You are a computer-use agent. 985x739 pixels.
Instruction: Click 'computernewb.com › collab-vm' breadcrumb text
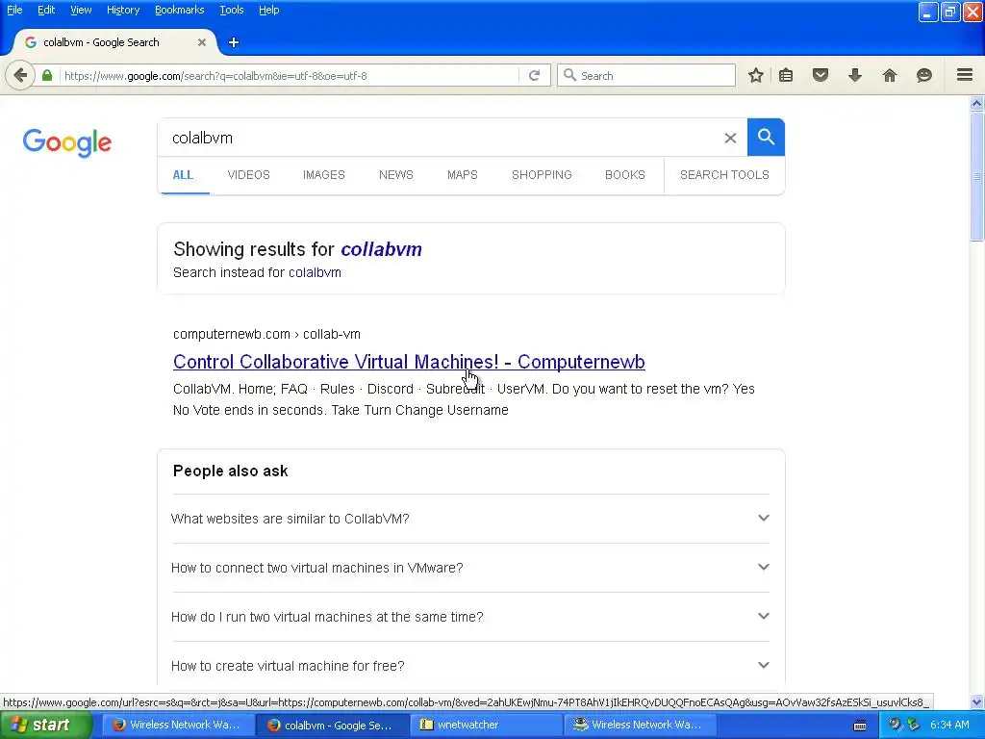tap(266, 334)
